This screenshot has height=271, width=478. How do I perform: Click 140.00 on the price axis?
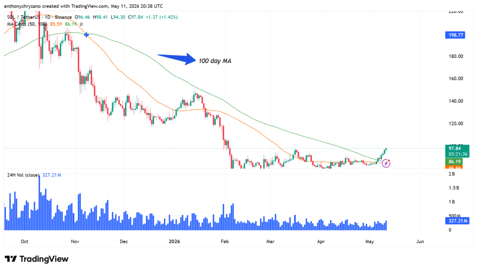point(456,101)
